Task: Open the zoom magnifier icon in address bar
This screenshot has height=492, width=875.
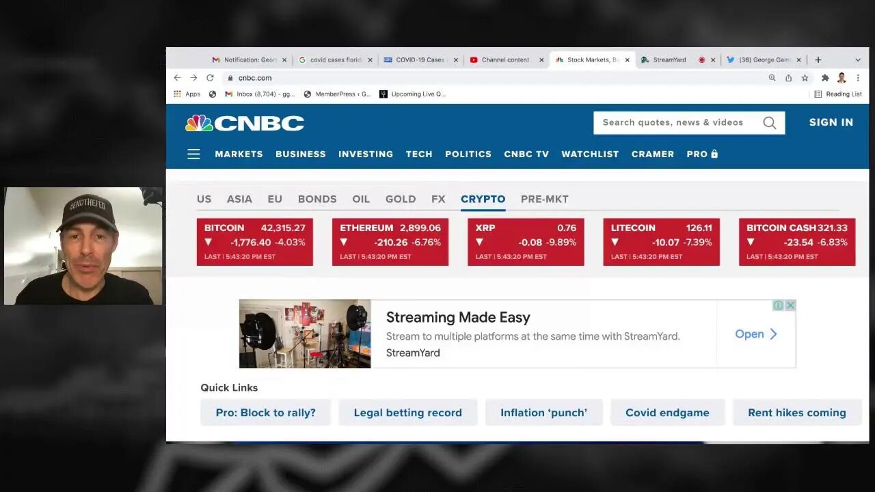Action: (772, 78)
